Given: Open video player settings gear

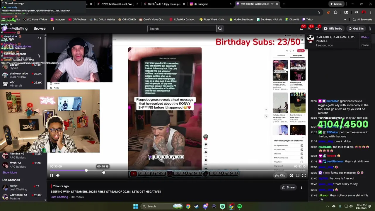Looking at the screenshot, I should coord(291,176).
